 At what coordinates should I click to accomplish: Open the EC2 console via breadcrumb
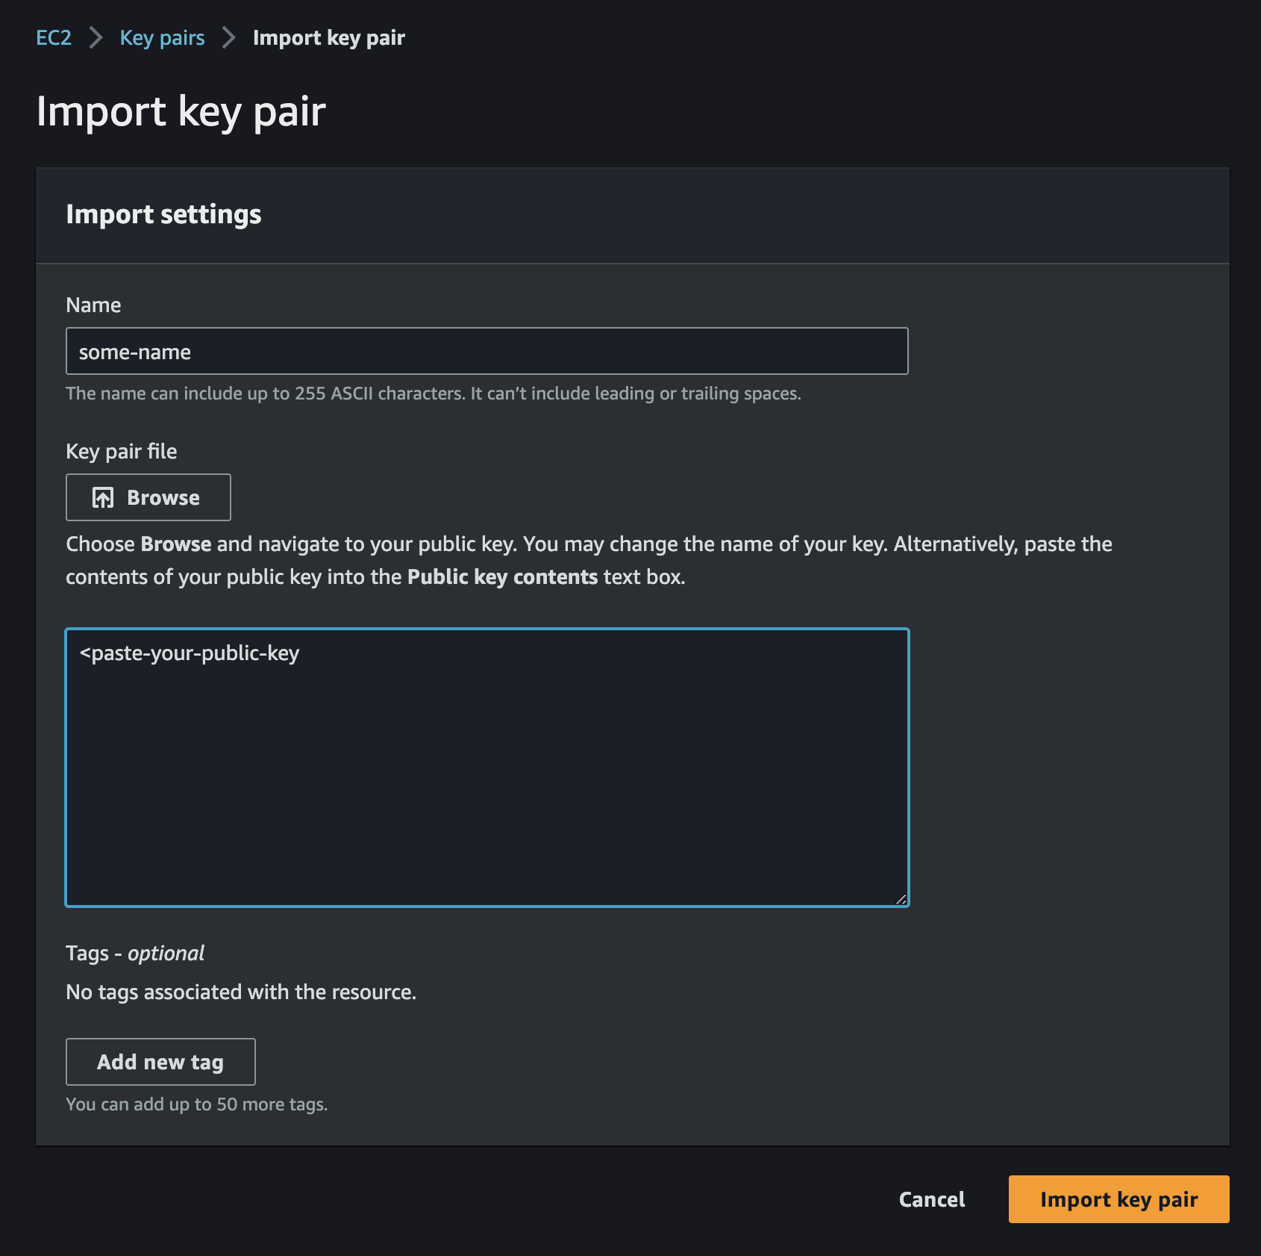(53, 37)
